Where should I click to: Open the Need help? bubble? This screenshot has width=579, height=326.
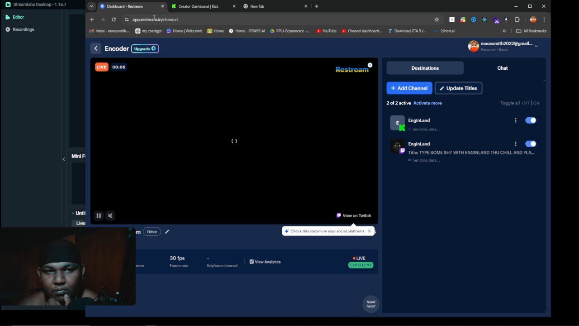[x=371, y=304]
